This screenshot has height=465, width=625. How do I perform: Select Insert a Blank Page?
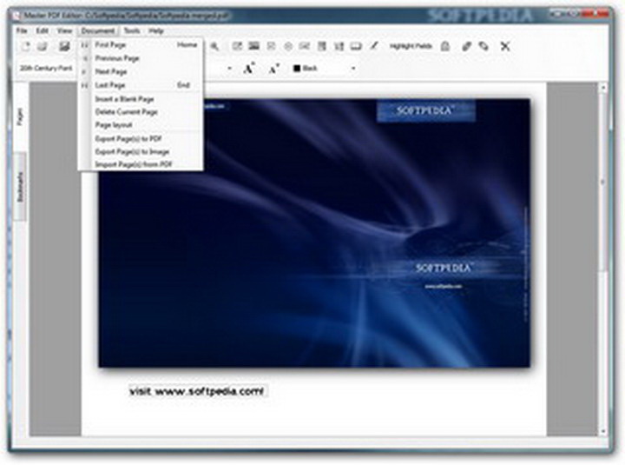click(141, 99)
